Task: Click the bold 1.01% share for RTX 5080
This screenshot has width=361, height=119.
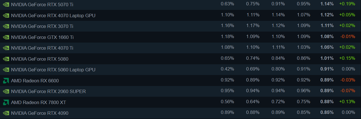Action: (x=327, y=58)
